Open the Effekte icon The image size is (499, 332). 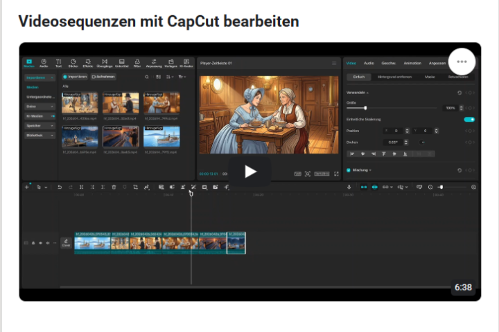(x=88, y=63)
